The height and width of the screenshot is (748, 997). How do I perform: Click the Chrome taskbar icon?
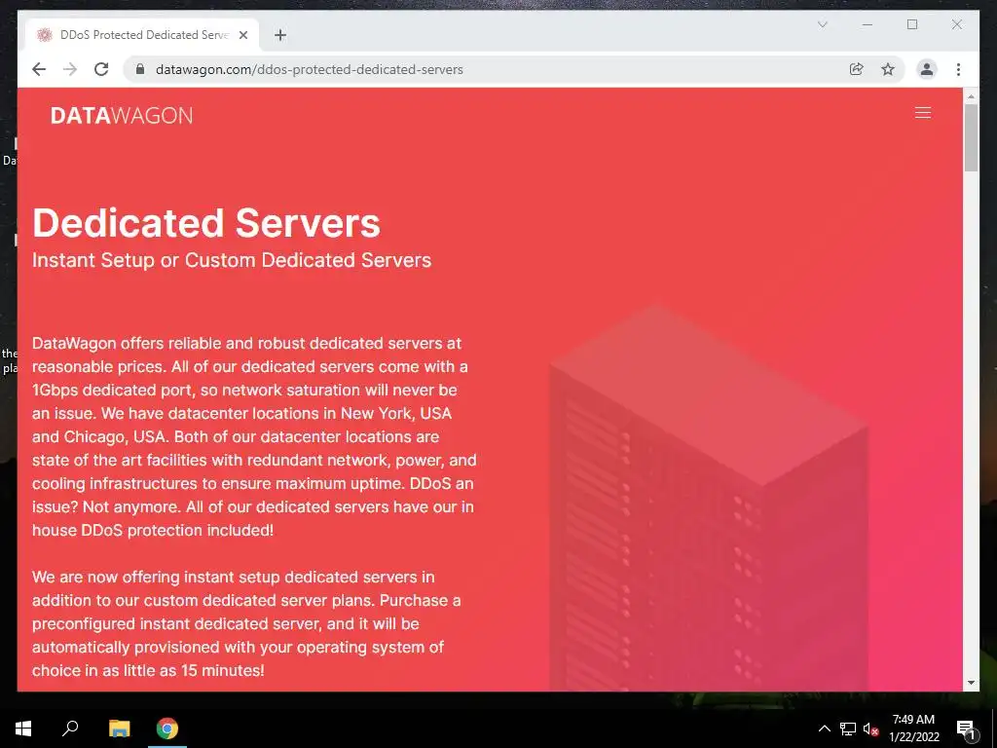[167, 729]
